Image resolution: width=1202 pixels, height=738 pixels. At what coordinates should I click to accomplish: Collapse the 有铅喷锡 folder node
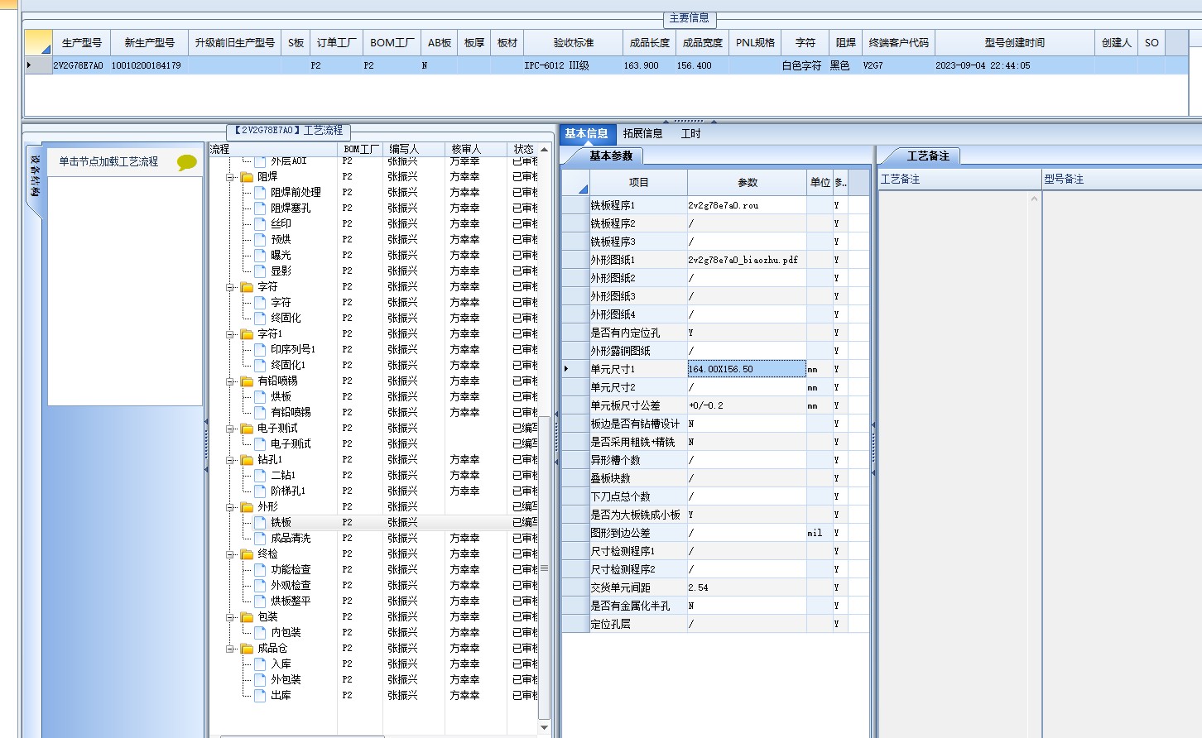click(x=230, y=381)
